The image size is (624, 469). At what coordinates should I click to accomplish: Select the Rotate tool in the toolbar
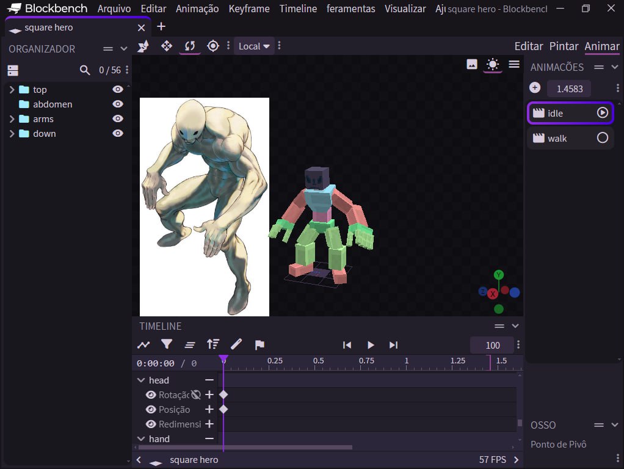[190, 46]
